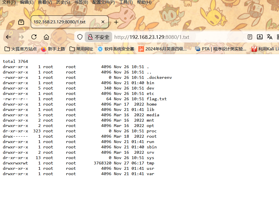Open a new tab with plus button
Screen dimensions: 279x203
coord(116,22)
